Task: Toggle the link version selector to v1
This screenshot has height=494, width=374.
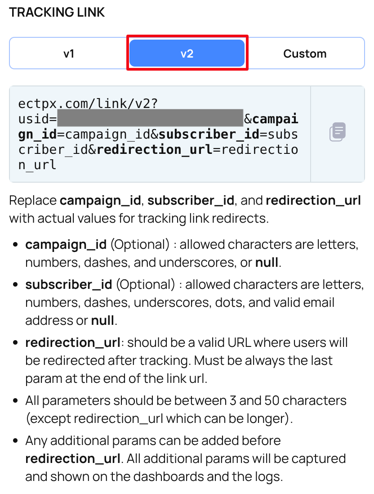Action: pos(68,53)
